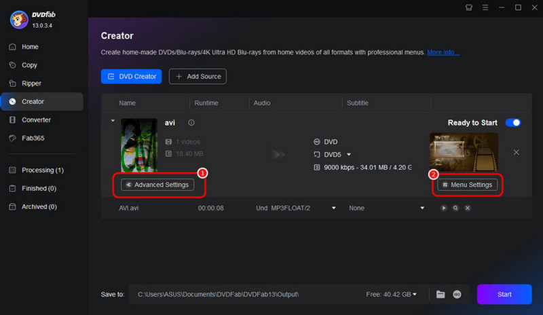Click the Name column header
Image resolution: width=543 pixels, height=315 pixels.
point(127,103)
